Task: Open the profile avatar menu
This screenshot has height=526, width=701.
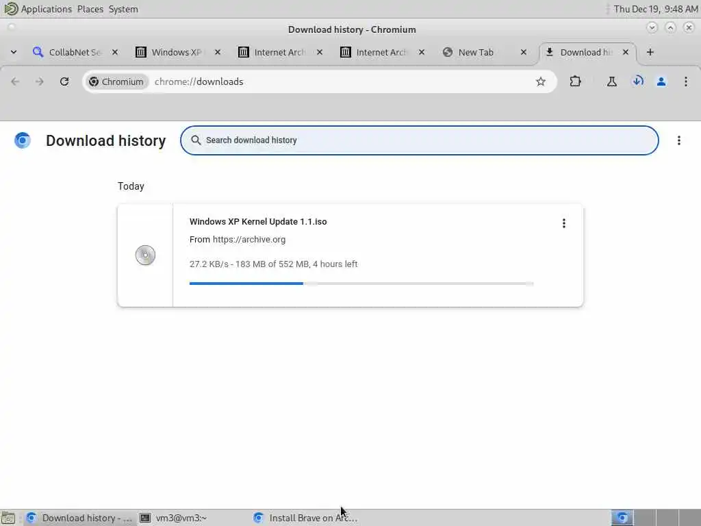Action: point(661,82)
